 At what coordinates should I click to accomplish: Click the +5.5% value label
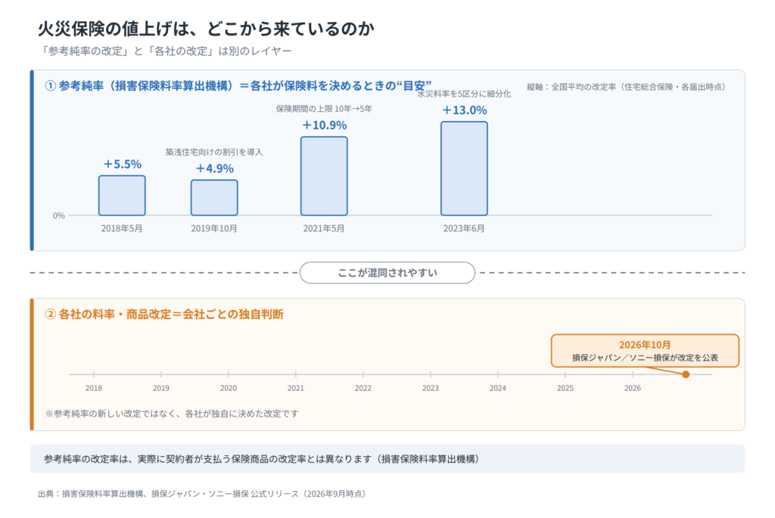[122, 164]
